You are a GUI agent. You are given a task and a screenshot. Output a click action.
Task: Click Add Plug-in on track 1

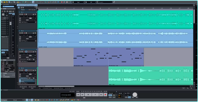point(28,22)
